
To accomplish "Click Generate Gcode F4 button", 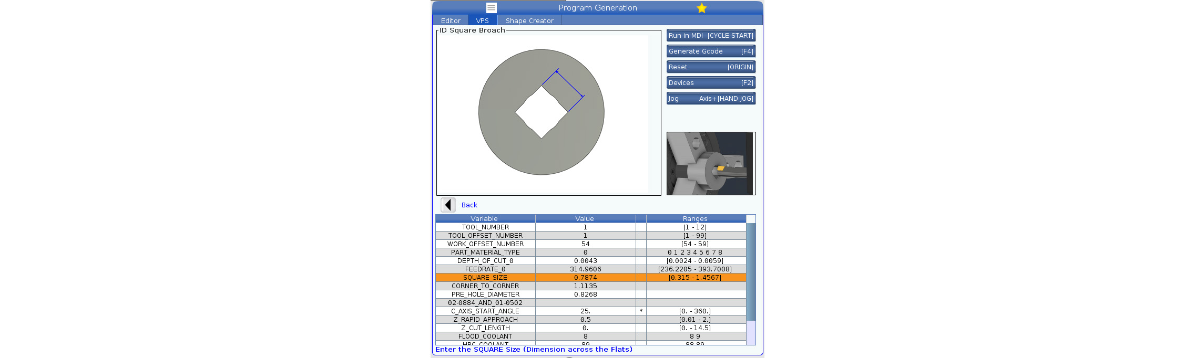I will 711,51.
